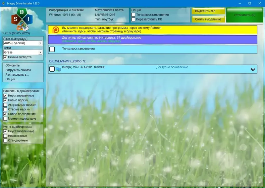Check Точка восстановления in the Опции panel
Screen dimensions: 265x188
point(133,15)
